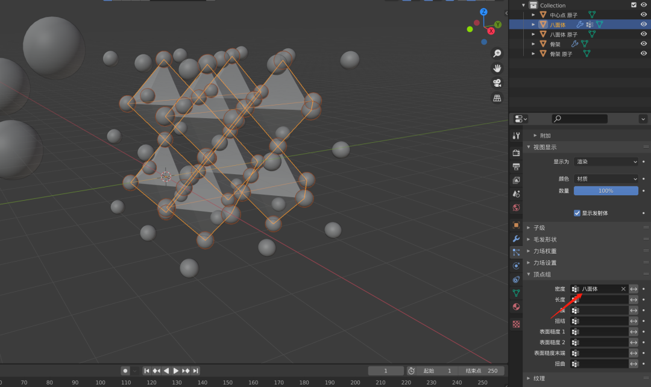This screenshot has width=651, height=387.
Task: Click the blue Z axis gizmo ball
Action: pyautogui.click(x=483, y=12)
